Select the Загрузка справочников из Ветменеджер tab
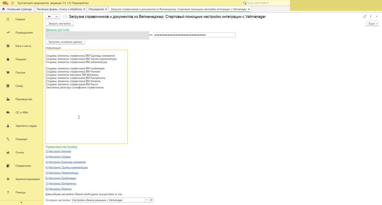Screen dimensions: 382x205 (x=178, y=9)
